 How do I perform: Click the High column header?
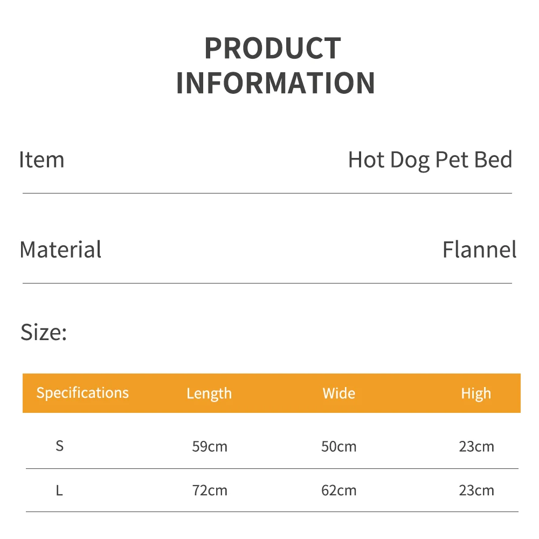pos(476,393)
